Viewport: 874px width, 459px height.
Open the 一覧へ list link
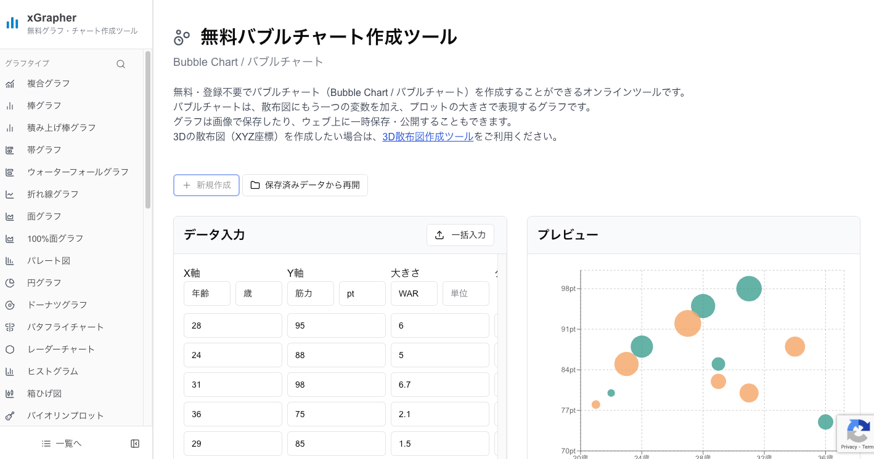62,444
